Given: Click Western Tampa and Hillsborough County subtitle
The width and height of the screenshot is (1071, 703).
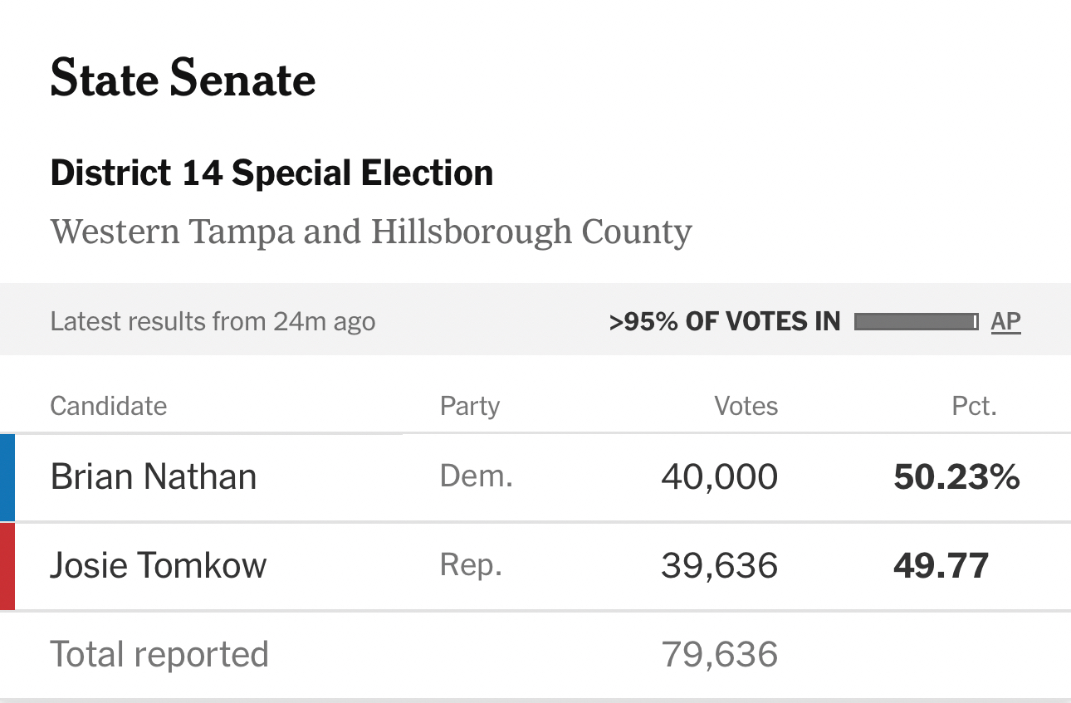Looking at the screenshot, I should (x=371, y=232).
